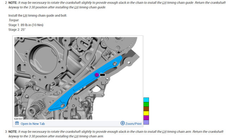Screen dimensions: 229x139
Task: Click the timing chain guide engine diagram
Action: coord(77,78)
